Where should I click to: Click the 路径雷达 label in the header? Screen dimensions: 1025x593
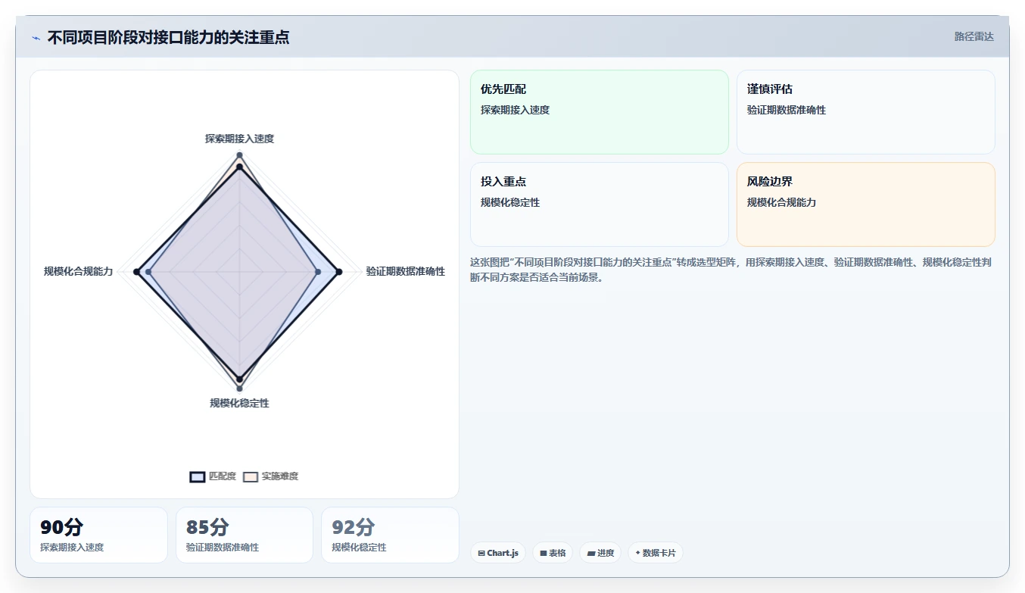pos(974,36)
